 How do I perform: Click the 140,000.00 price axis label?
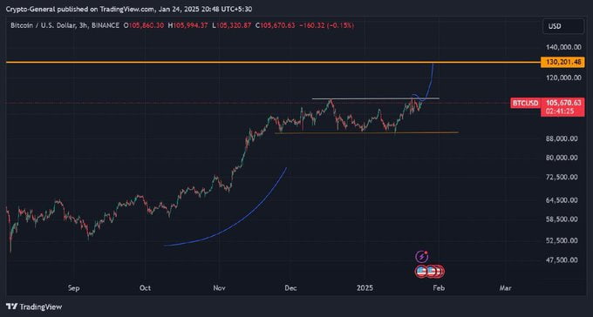pyautogui.click(x=563, y=47)
